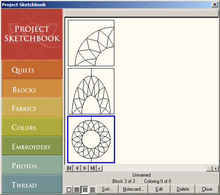Open the Quilts section

coord(32,70)
